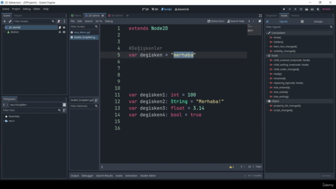Collapse the Node signals section
This screenshot has height=189, width=336.
[267, 56]
